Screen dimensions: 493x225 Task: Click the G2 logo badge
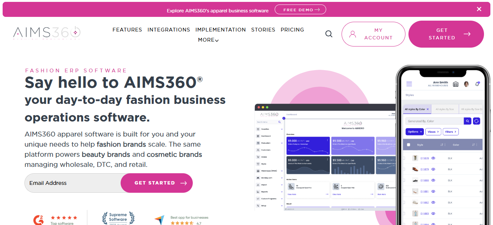click(38, 220)
